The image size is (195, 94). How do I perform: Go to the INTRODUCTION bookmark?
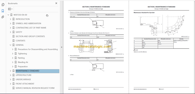[23, 19]
